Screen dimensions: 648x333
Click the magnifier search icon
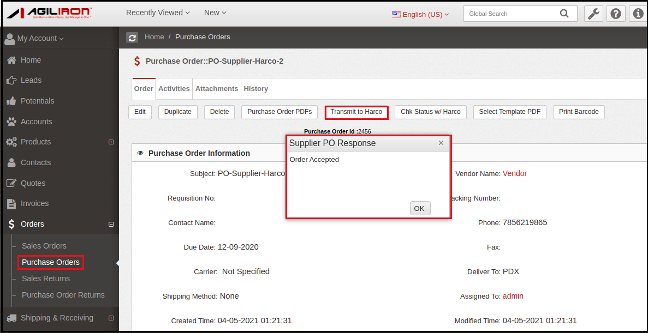[x=564, y=14]
